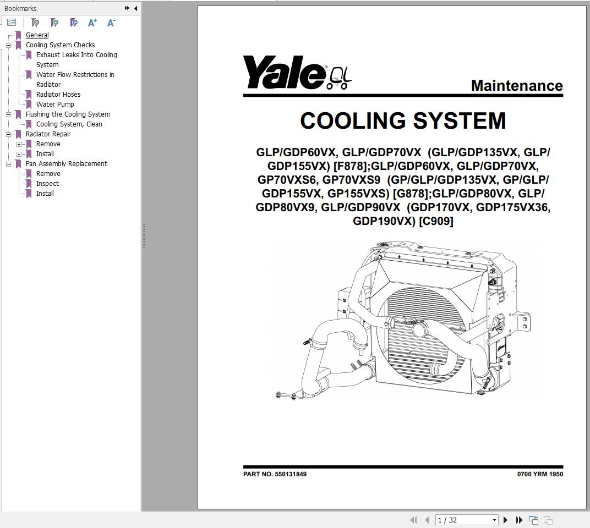The image size is (590, 528).
Task: Collapse Radiator Repair bookmark node
Action: (8, 134)
